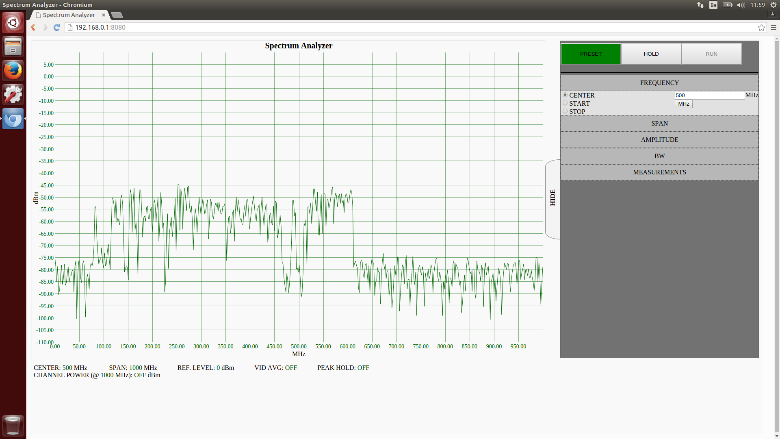Click the PEAK HOLD: OFF status

pyautogui.click(x=343, y=368)
